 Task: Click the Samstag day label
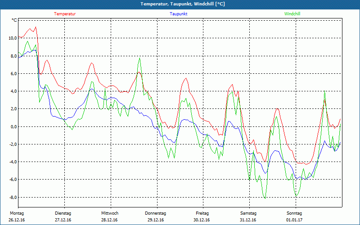(x=248, y=213)
